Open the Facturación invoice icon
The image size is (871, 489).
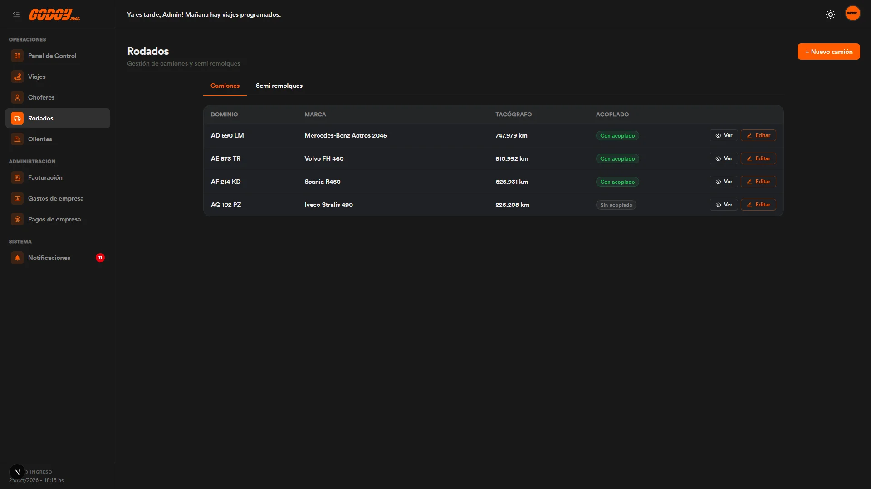click(17, 177)
